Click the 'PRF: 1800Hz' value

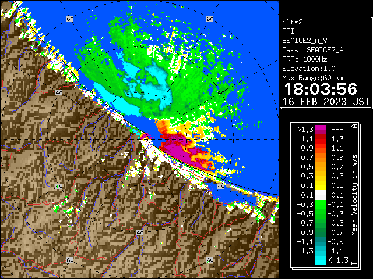(x=305, y=59)
